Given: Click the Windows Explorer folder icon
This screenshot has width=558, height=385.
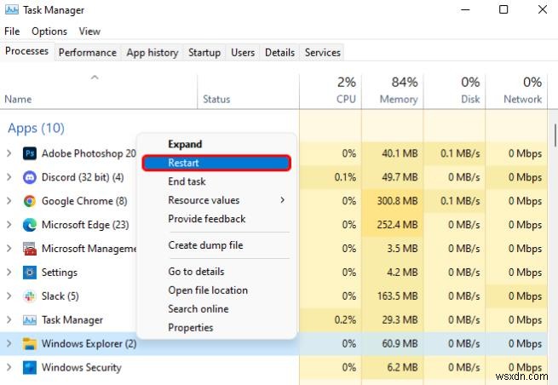Looking at the screenshot, I should [30, 344].
